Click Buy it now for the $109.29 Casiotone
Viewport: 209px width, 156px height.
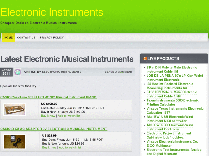[x=48, y=116]
